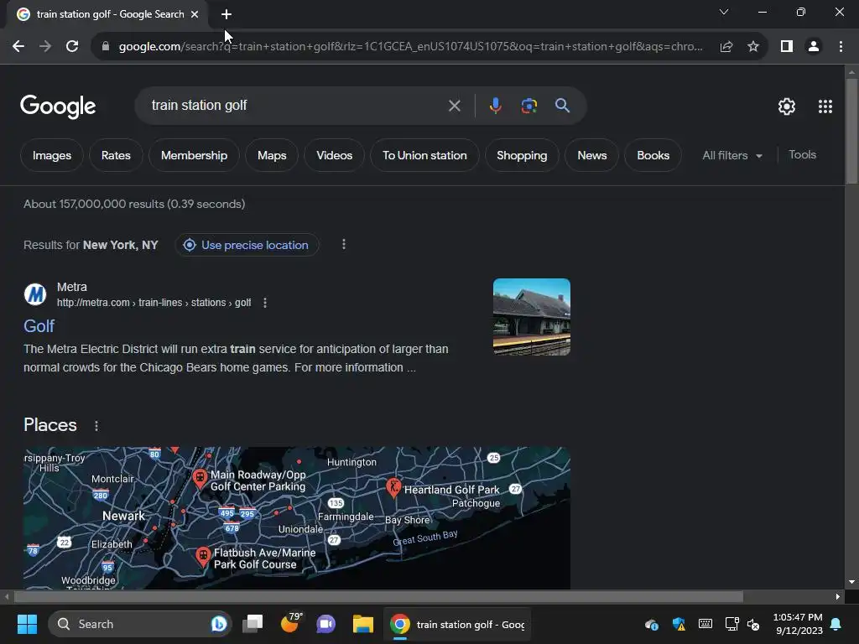Image resolution: width=859 pixels, height=644 pixels.
Task: Click the Metra site name
Action: pyautogui.click(x=72, y=287)
